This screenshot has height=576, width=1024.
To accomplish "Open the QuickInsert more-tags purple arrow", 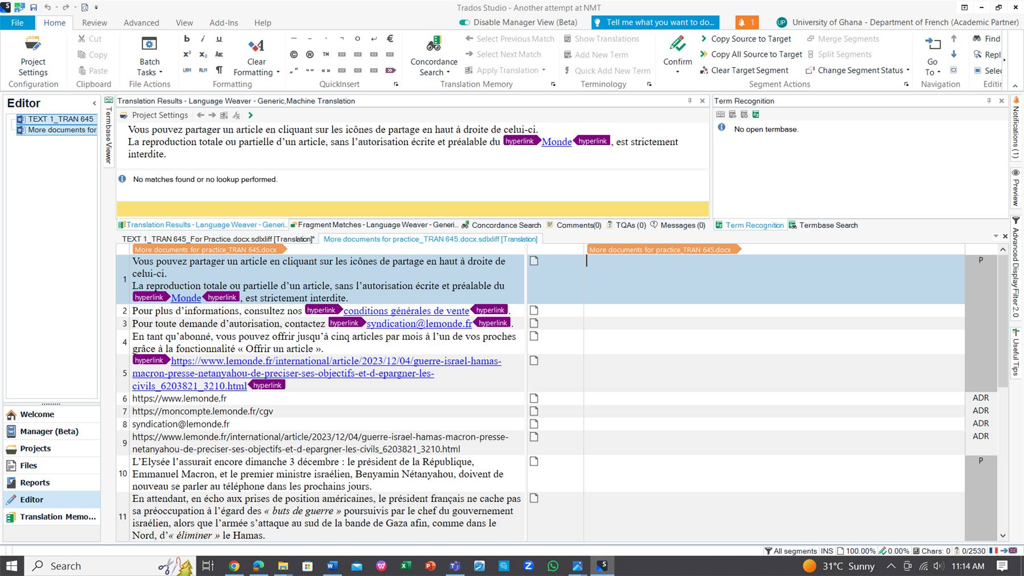I will coord(390,71).
